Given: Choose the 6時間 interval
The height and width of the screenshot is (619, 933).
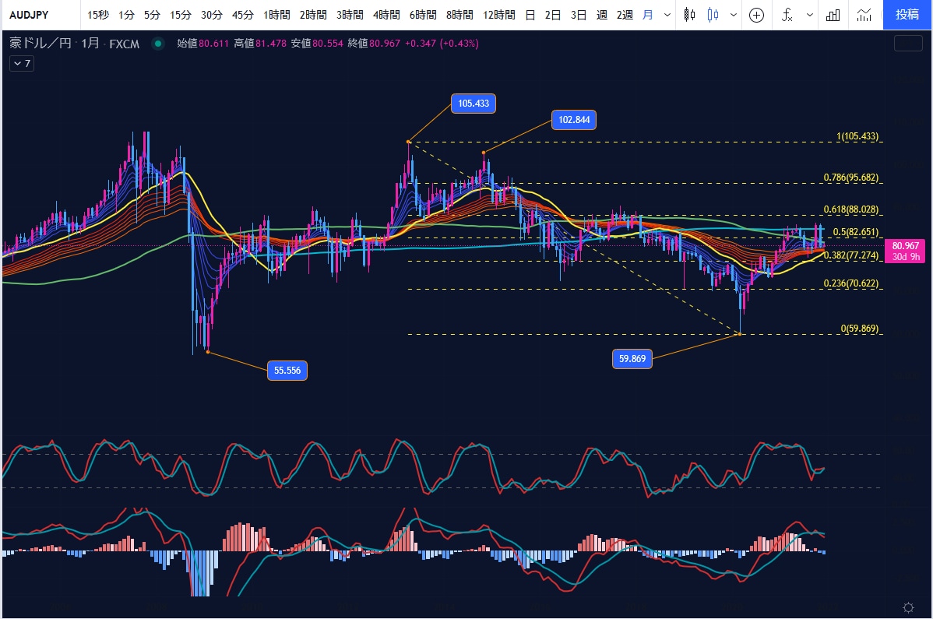Looking at the screenshot, I should [423, 15].
